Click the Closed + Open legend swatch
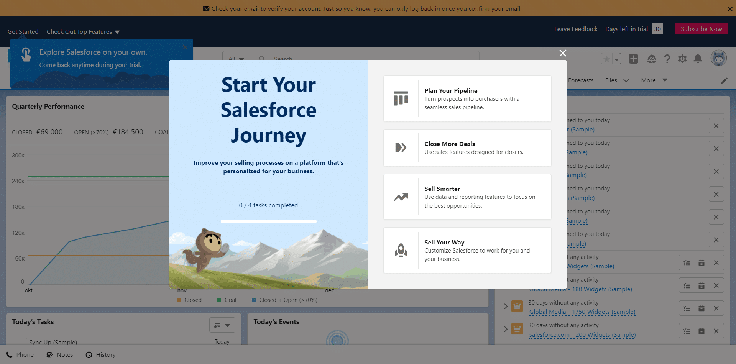 (254, 300)
